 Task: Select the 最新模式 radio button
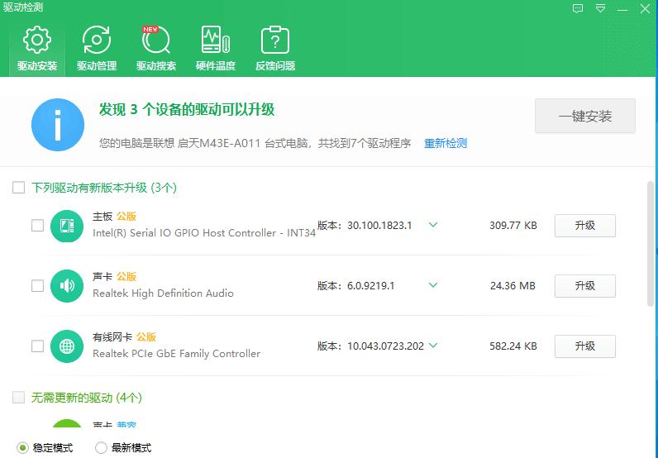(101, 447)
